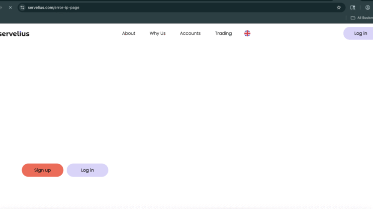373x209 pixels.
Task: Click the servelius.com/error-ip-page URL text
Action: pyautogui.click(x=54, y=7)
